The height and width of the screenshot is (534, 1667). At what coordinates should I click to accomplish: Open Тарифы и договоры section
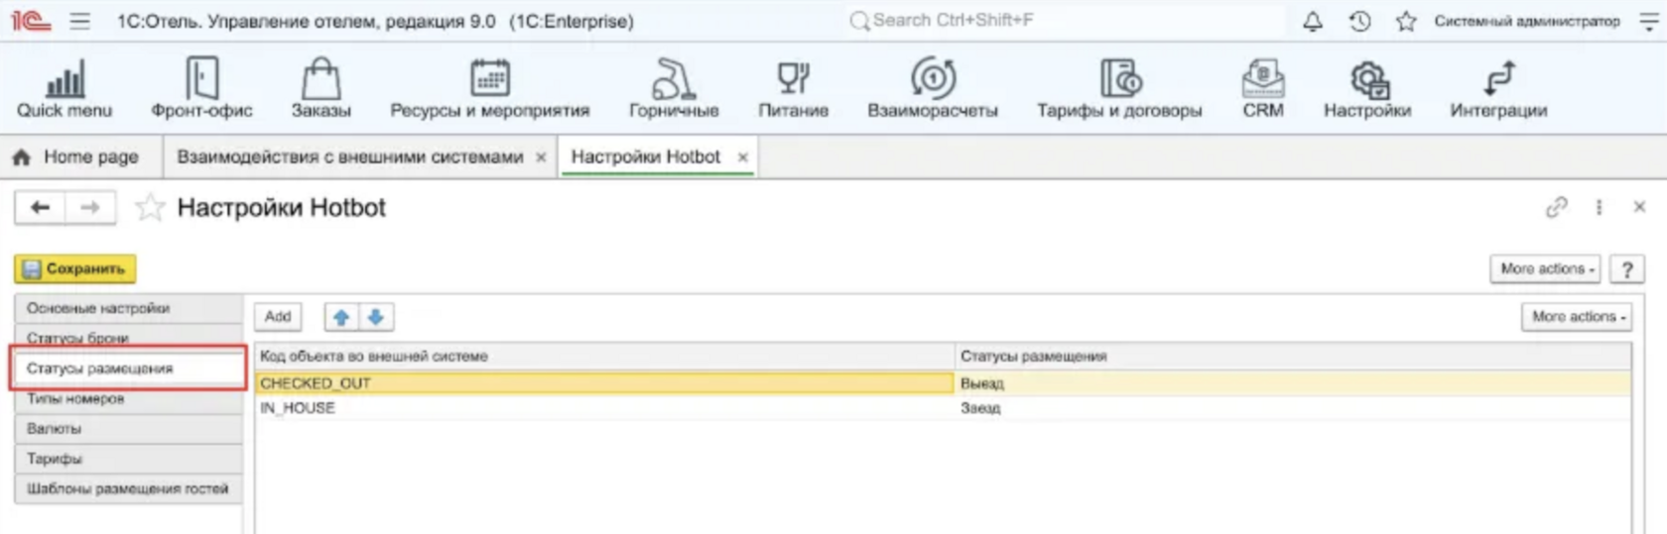pyautogui.click(x=1119, y=88)
